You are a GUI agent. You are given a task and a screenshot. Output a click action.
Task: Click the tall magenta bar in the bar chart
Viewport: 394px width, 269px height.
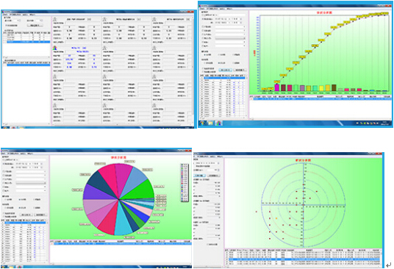pyautogui.click(x=277, y=87)
